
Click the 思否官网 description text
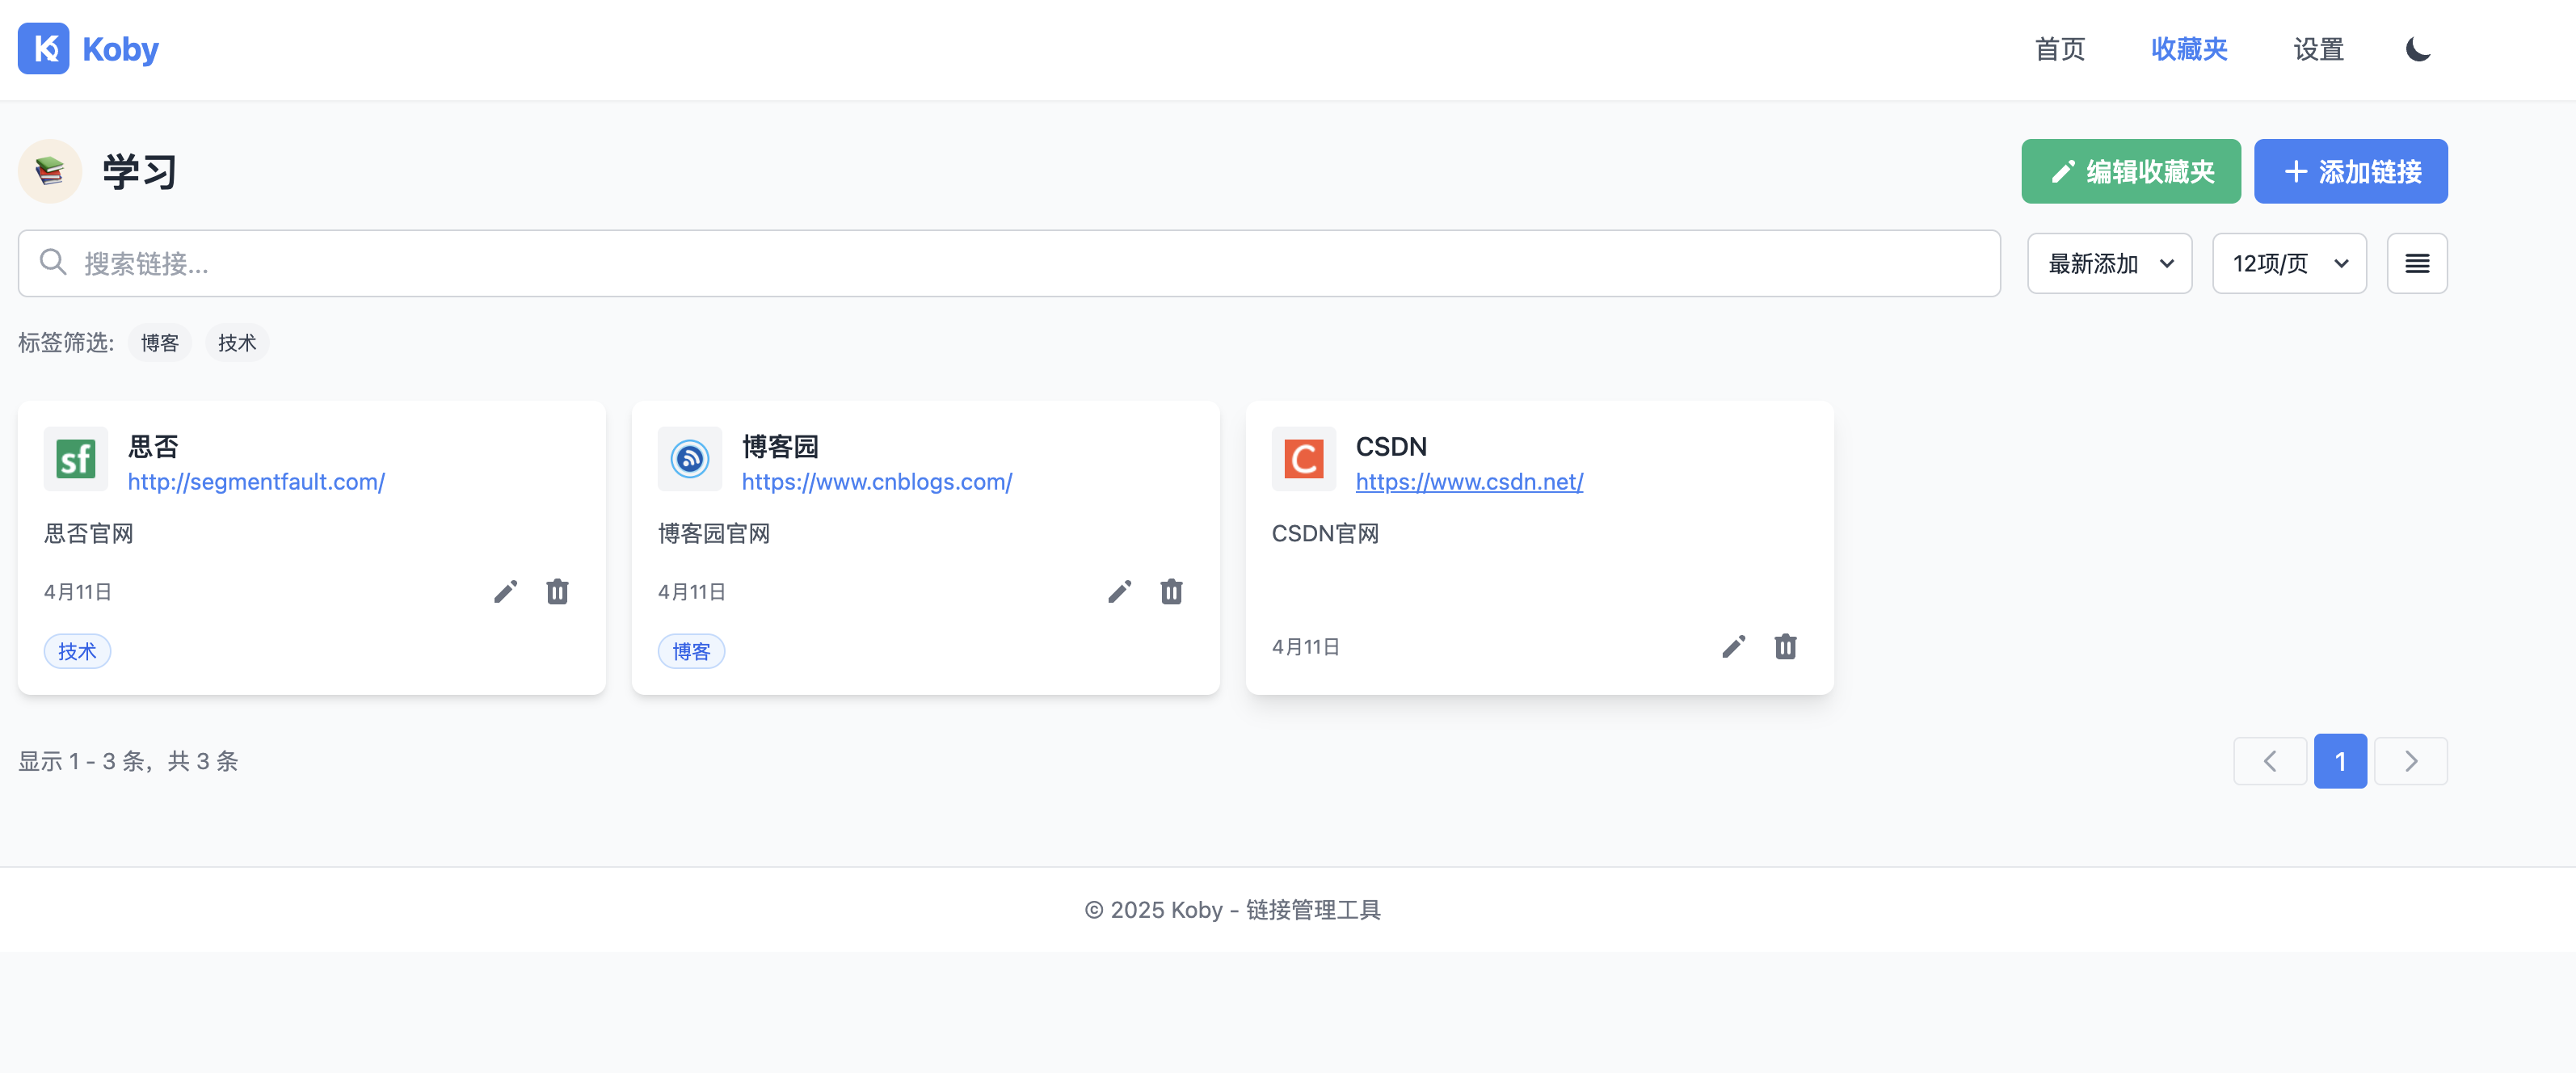point(89,533)
